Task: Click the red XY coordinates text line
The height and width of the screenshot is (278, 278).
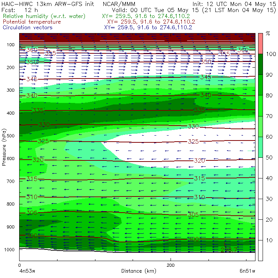Action: [x=151, y=22]
